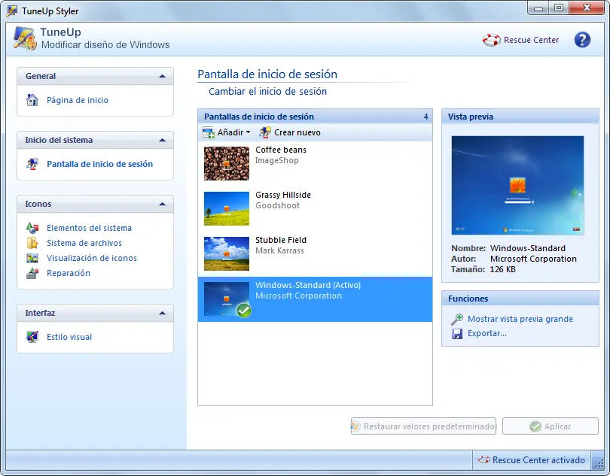Minimize the TuneUp Styler window
610x476 pixels.
(x=538, y=8)
